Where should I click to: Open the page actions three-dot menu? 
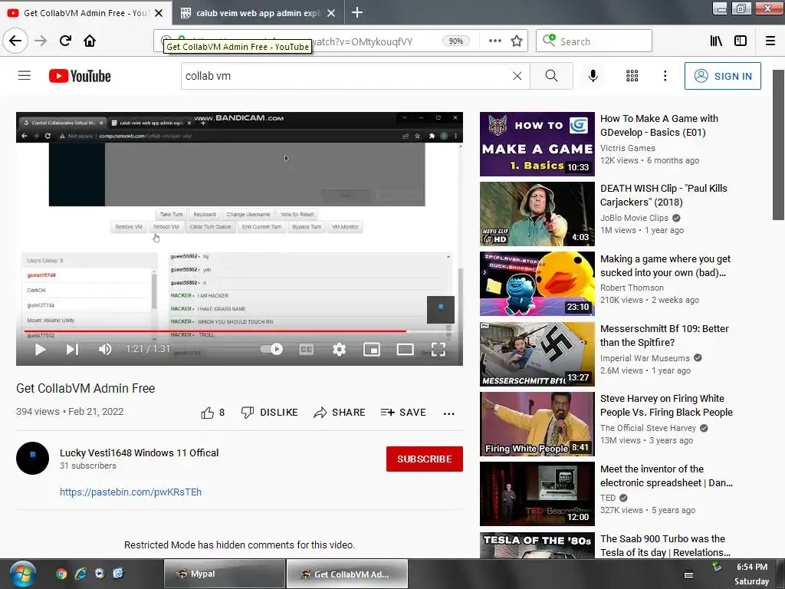coord(494,41)
